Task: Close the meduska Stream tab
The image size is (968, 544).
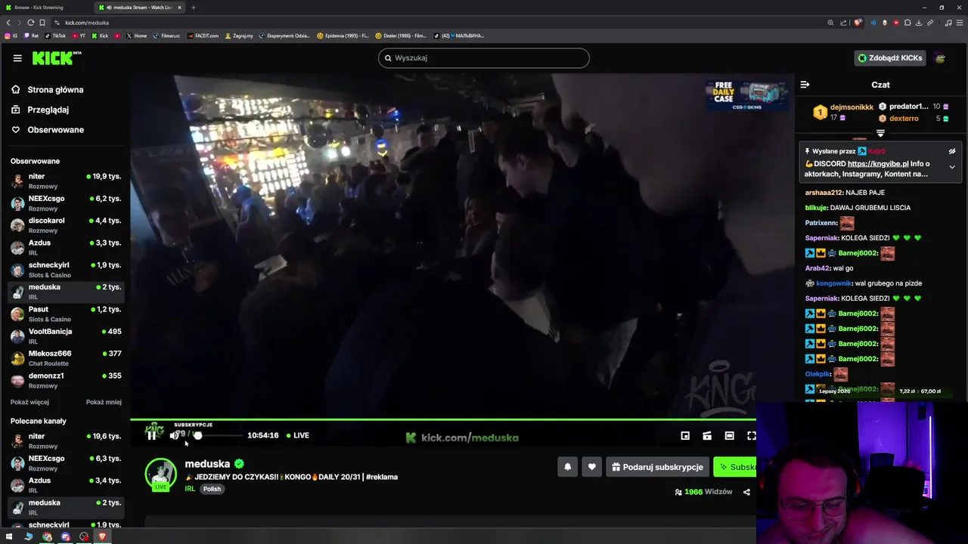Action: tap(179, 8)
